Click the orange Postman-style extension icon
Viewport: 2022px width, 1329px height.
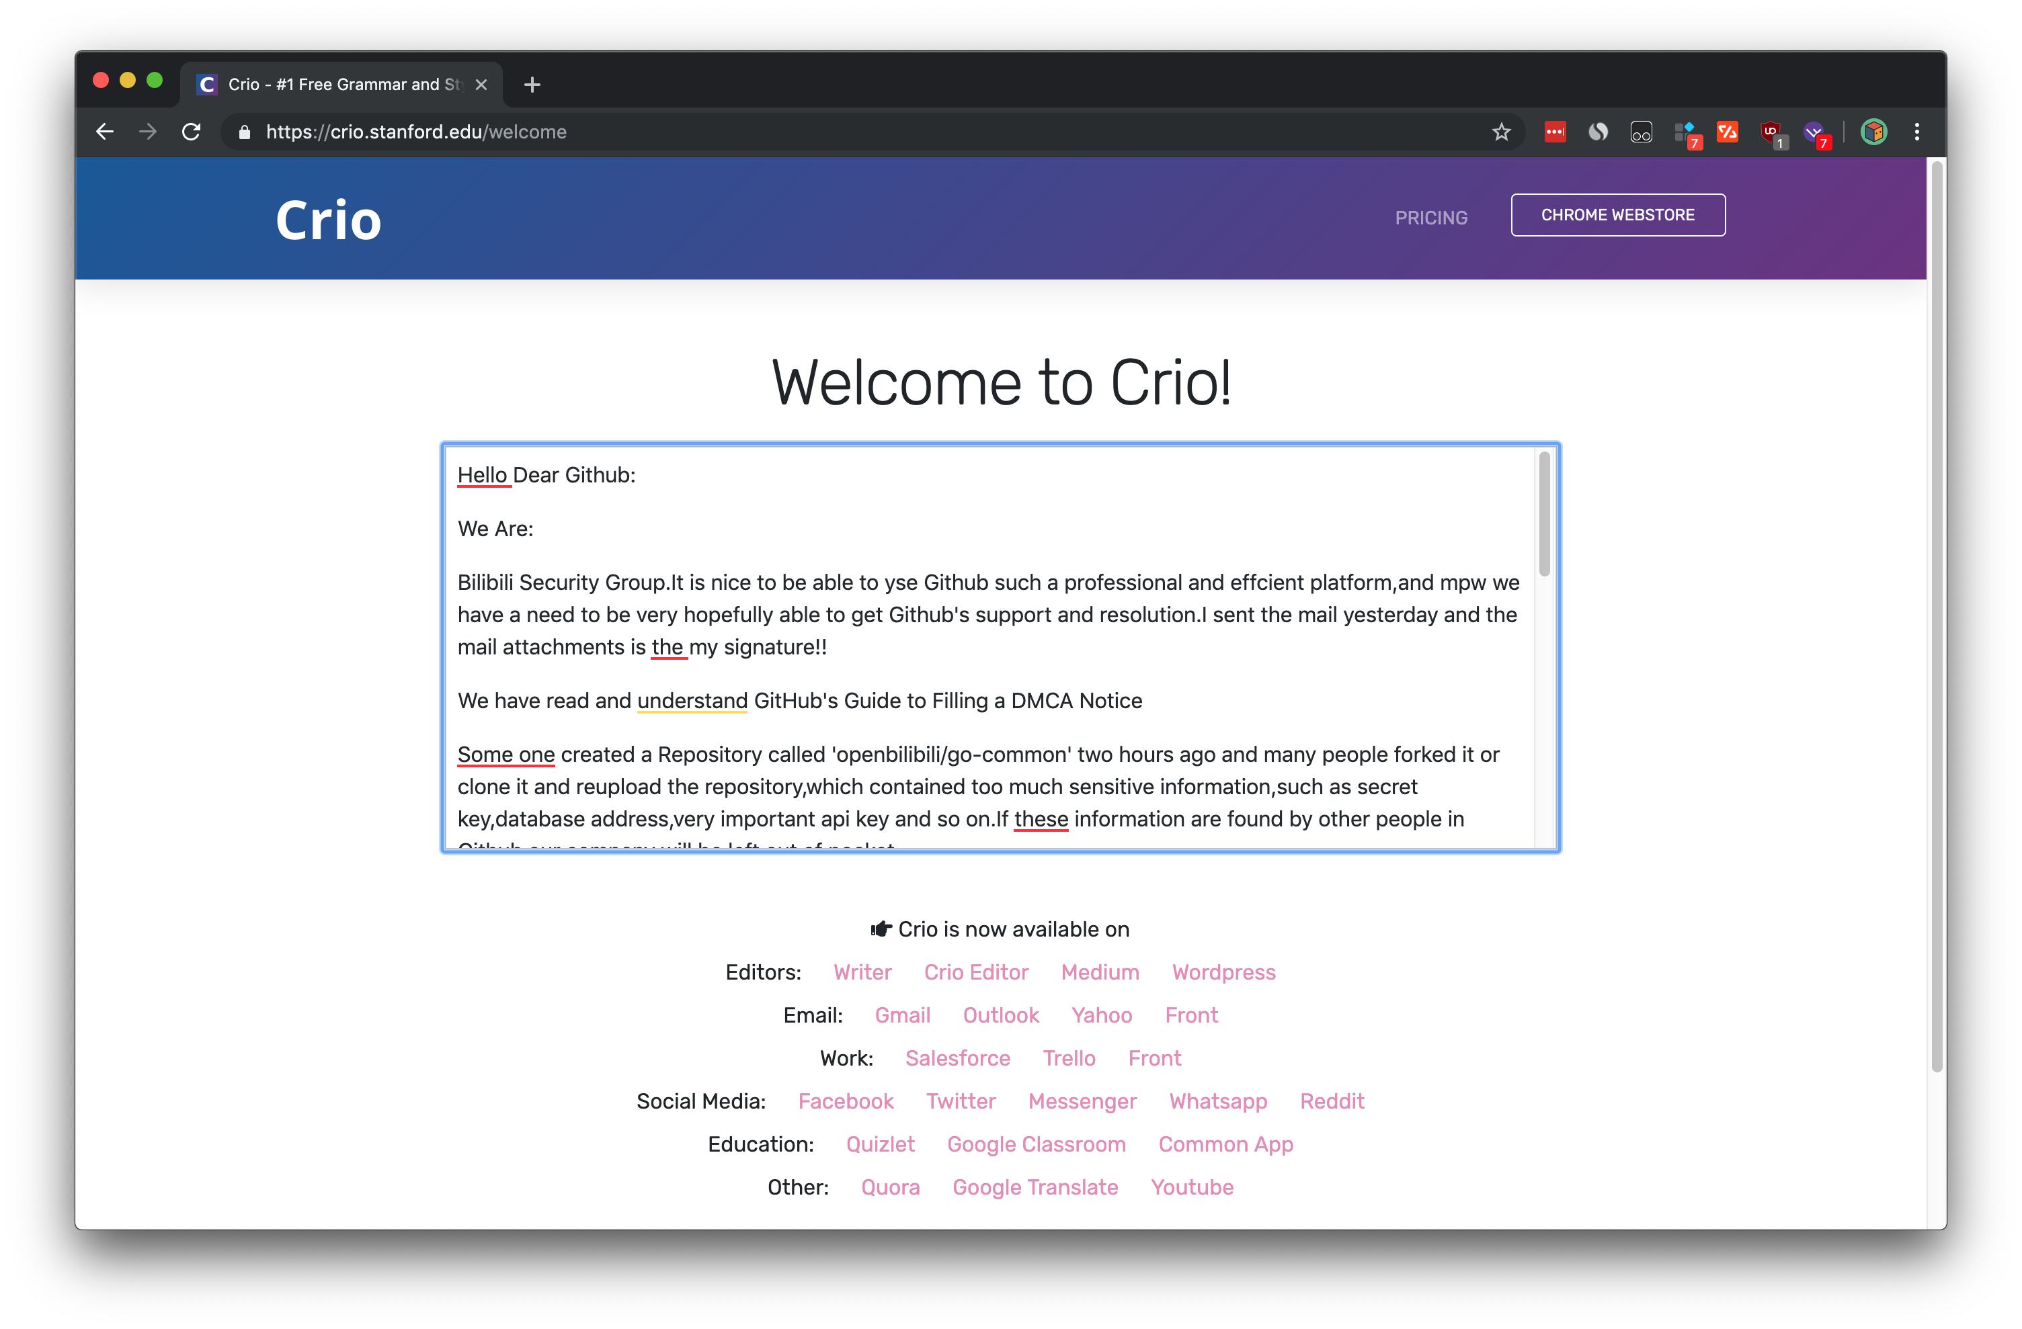click(x=1727, y=132)
